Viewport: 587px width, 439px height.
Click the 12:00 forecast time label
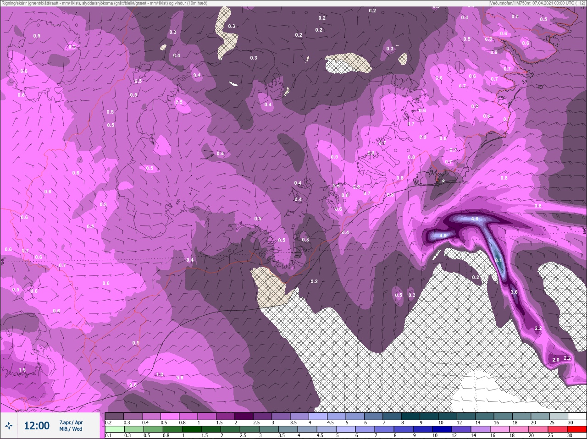click(x=37, y=426)
